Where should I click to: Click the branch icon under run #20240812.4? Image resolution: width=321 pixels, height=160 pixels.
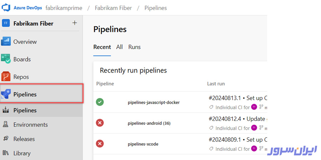click(x=261, y=127)
